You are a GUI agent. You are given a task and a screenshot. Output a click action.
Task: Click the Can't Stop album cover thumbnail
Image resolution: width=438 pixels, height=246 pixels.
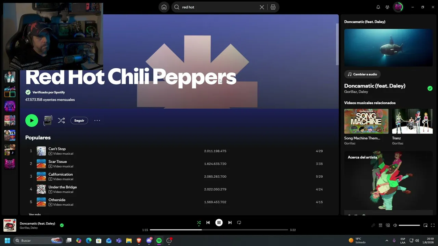41,151
